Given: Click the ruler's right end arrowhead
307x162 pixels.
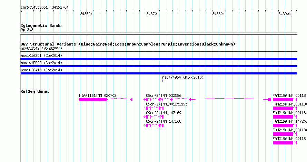Looking at the screenshot, I should 296,11.
